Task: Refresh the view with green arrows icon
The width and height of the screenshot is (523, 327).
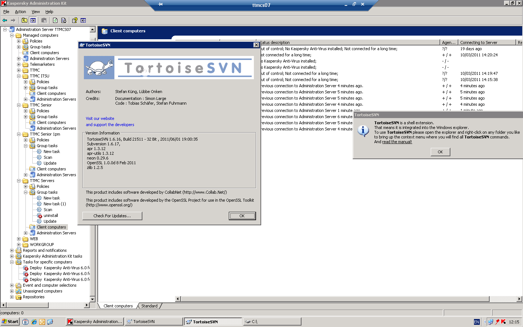Action: click(x=55, y=20)
